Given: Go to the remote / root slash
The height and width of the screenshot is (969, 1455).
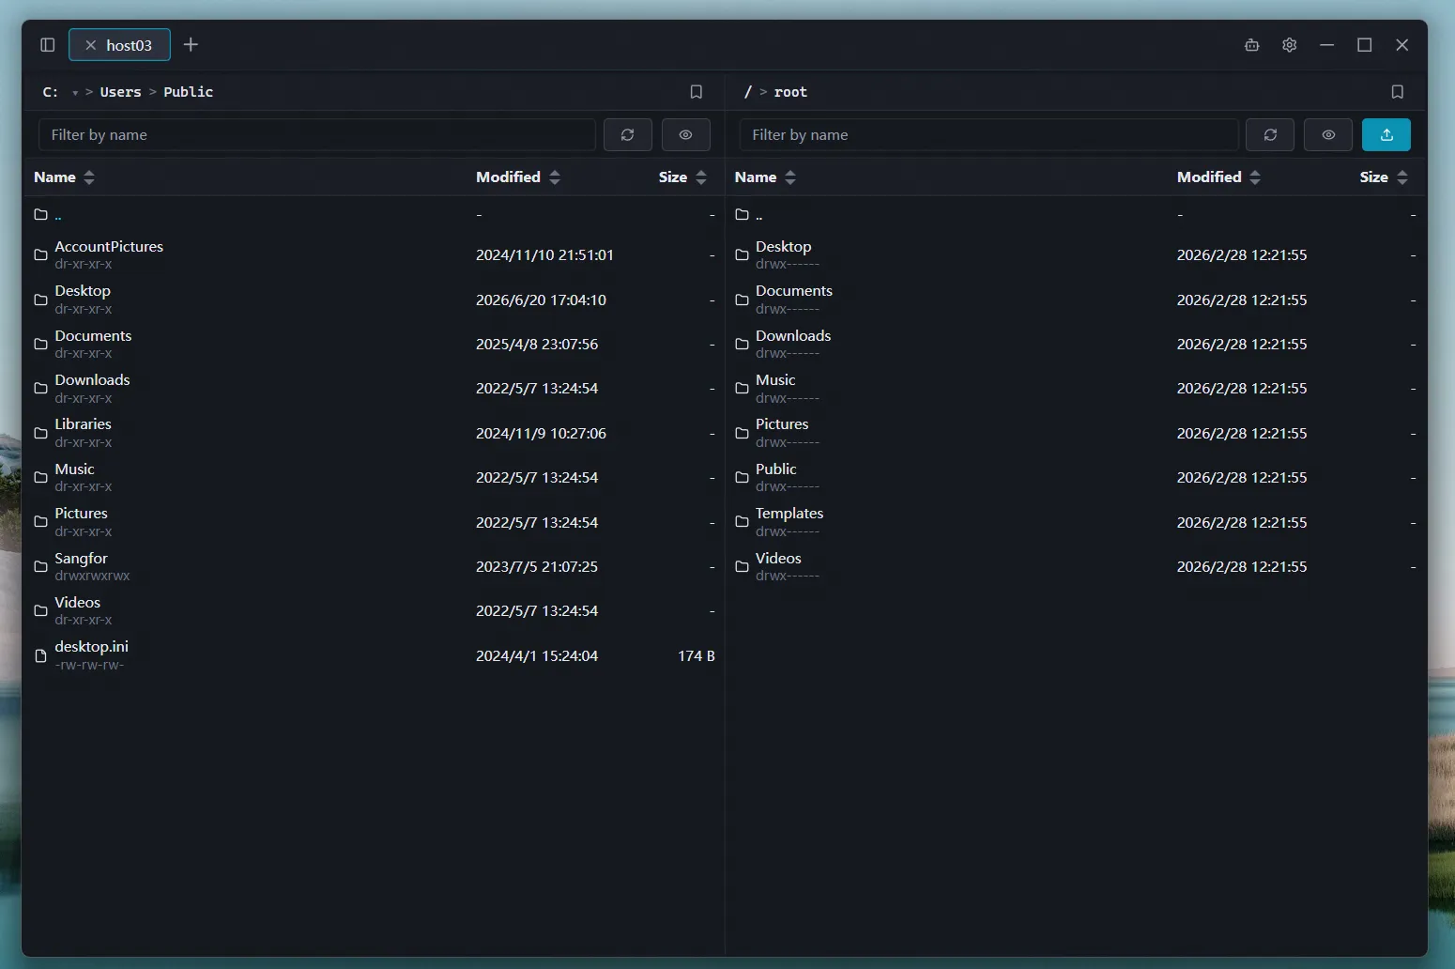Looking at the screenshot, I should point(747,92).
